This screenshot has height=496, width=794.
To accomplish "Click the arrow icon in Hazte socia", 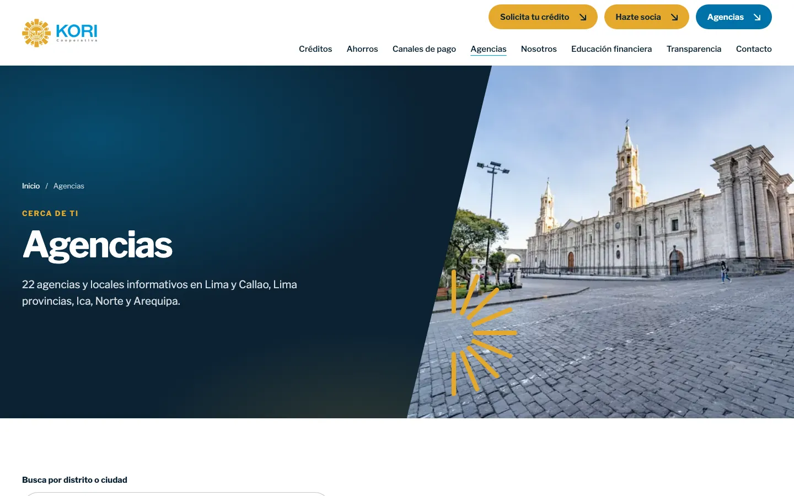I will tap(674, 17).
